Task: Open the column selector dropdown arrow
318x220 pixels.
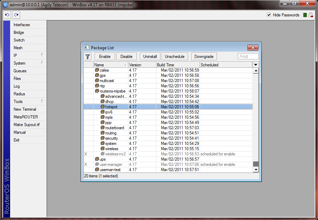Action: [x=256, y=65]
